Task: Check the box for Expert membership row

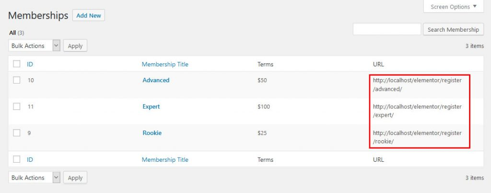Action: [17, 107]
